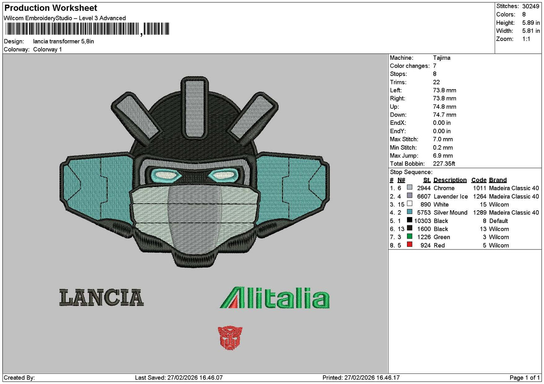This screenshot has width=544, height=384.
Task: Click the Down value 74.7 mm
Action: pos(445,115)
